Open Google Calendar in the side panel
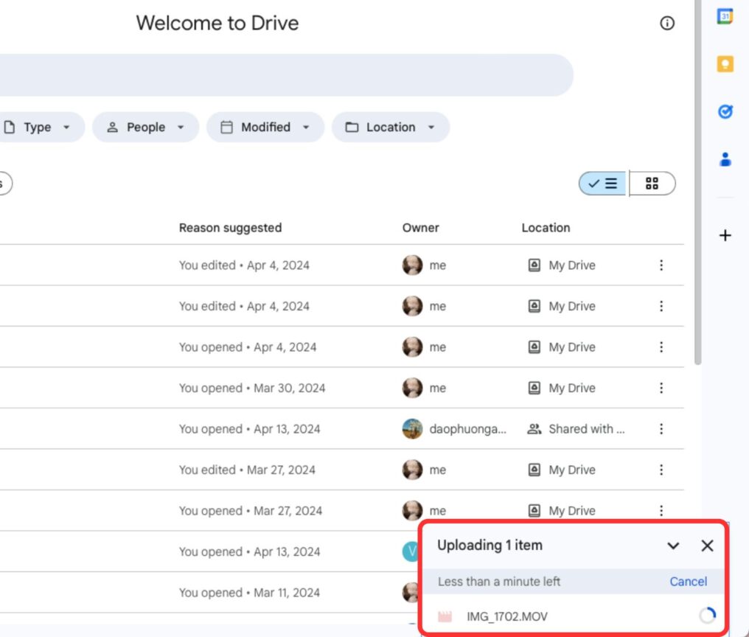Viewport: 749px width, 637px height. (725, 16)
